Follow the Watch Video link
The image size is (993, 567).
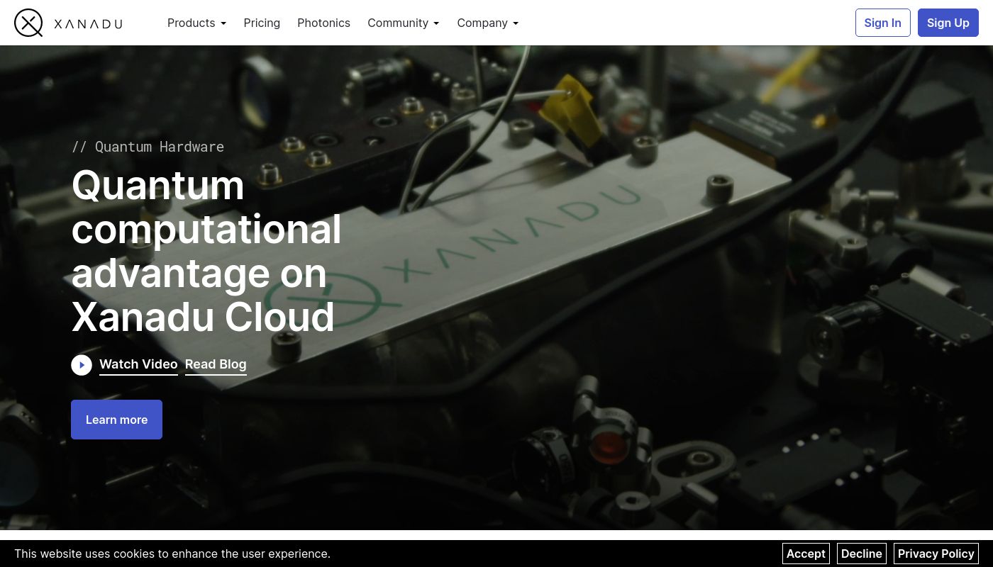coord(138,364)
